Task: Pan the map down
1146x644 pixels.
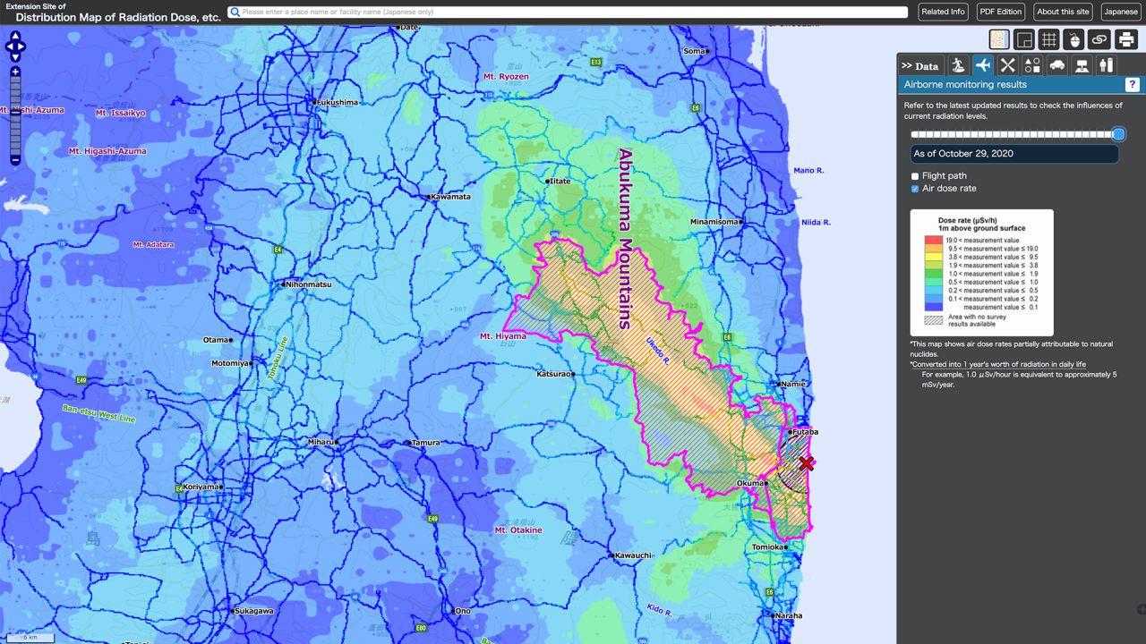Action: click(16, 57)
